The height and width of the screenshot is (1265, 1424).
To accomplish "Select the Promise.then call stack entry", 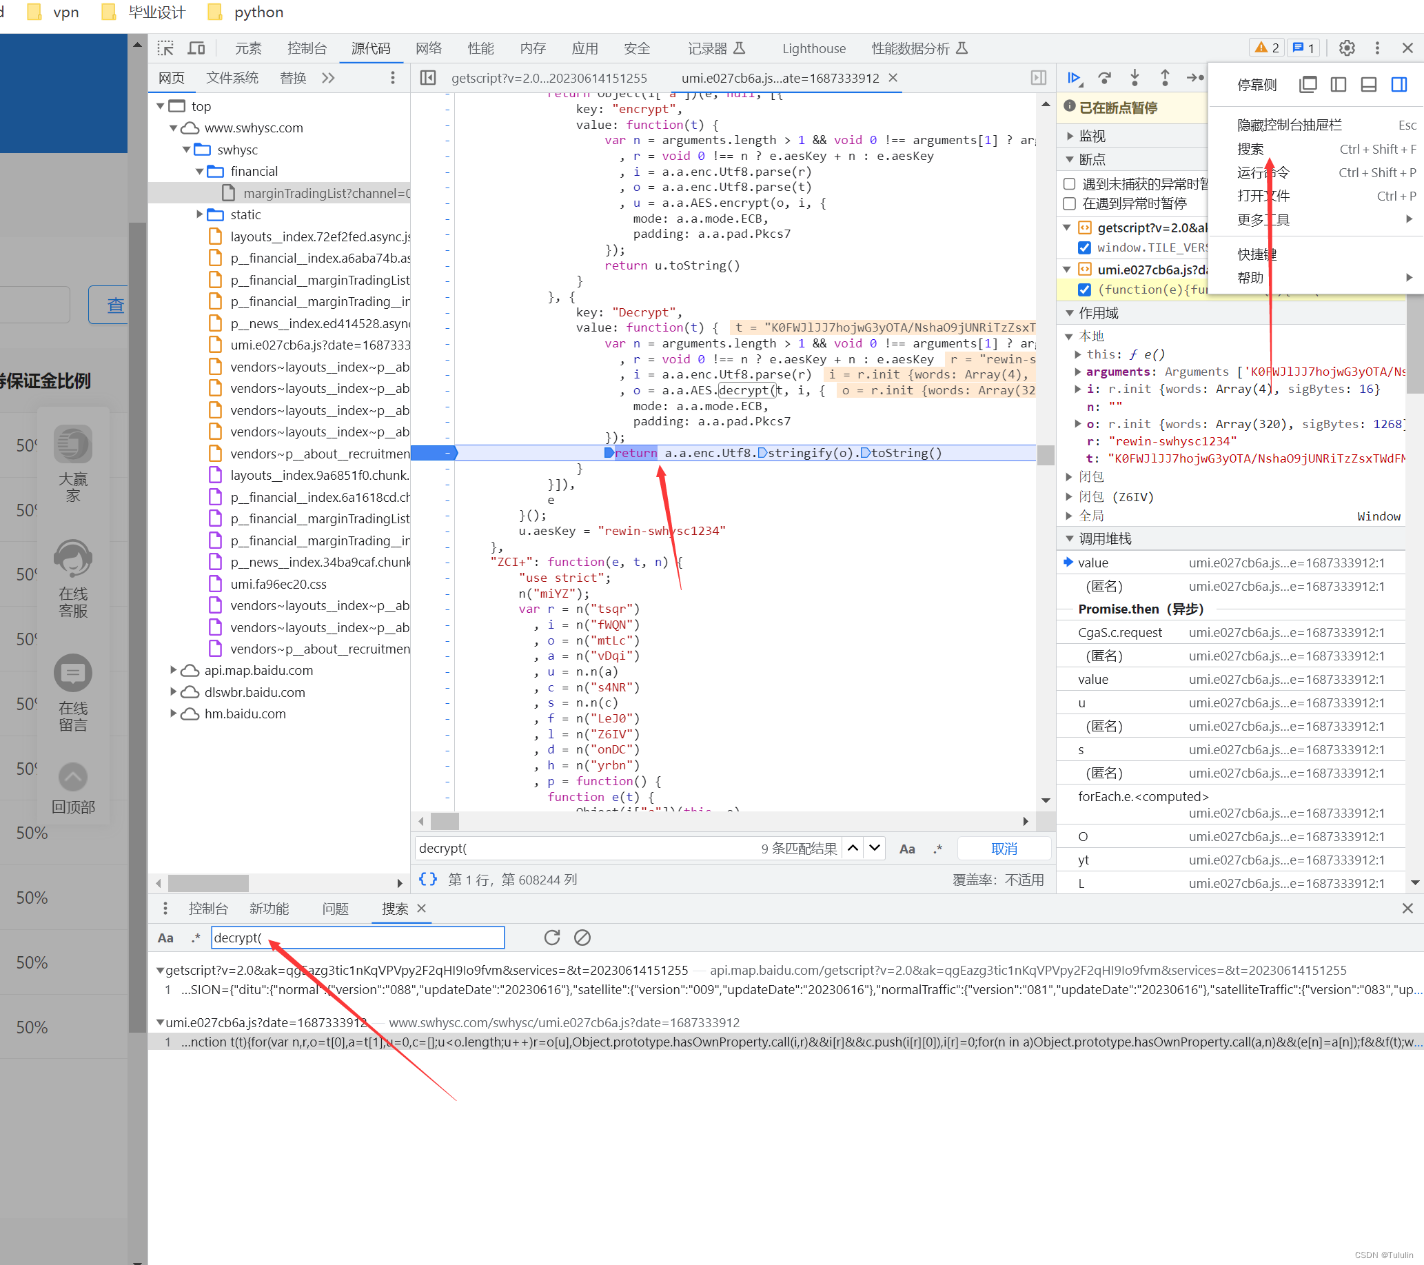I will coord(1141,609).
